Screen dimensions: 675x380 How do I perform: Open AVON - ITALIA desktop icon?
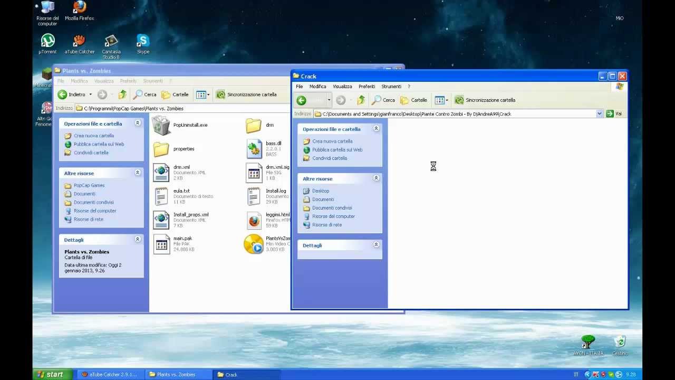(588, 345)
